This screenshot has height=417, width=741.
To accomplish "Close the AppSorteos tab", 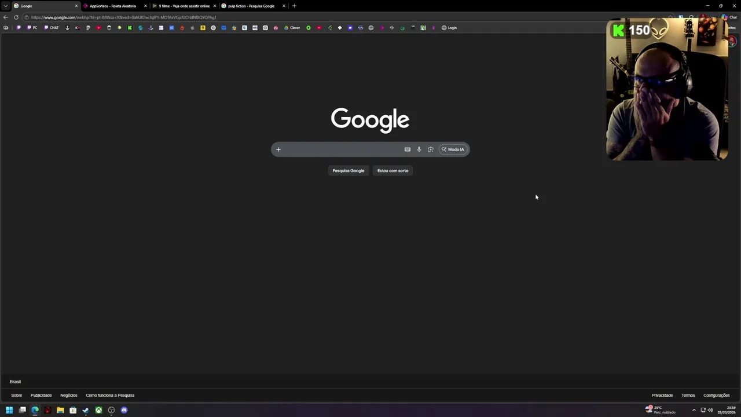I will tap(145, 6).
